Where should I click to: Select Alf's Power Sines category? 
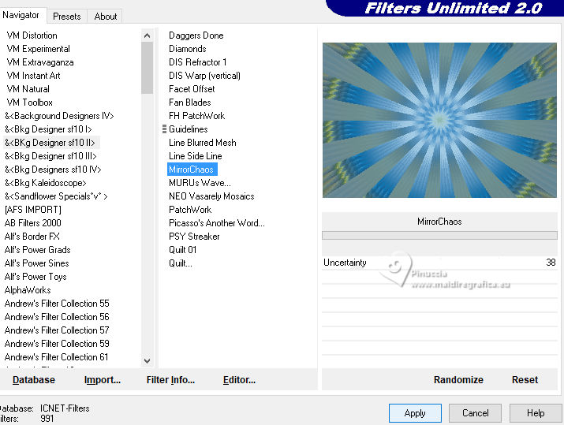[37, 263]
